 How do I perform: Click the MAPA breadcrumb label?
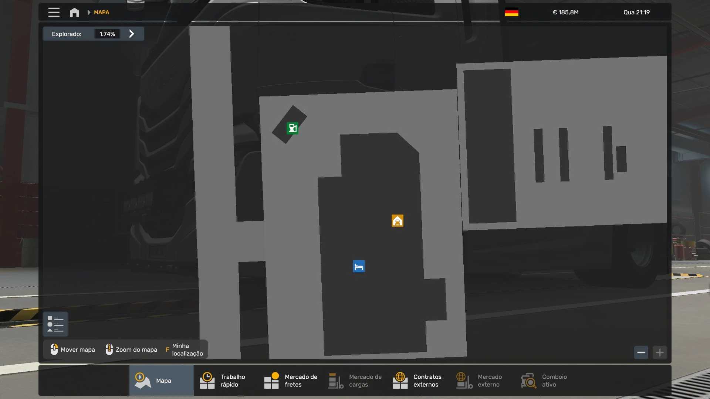point(101,12)
